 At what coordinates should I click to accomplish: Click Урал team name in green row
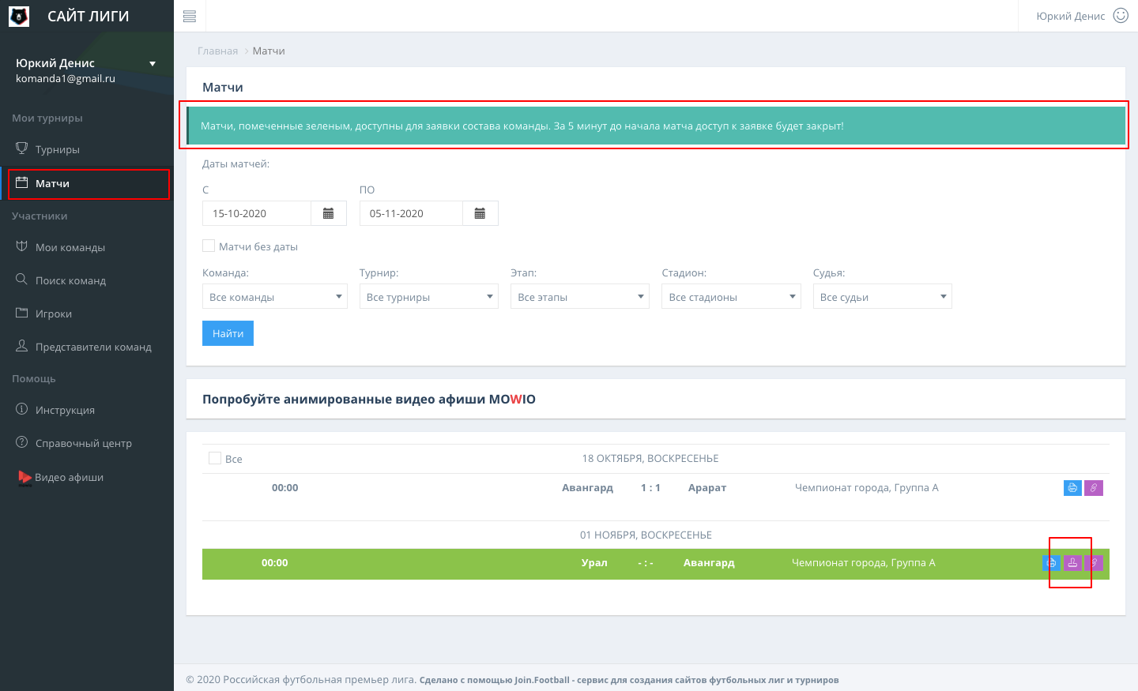coord(594,563)
